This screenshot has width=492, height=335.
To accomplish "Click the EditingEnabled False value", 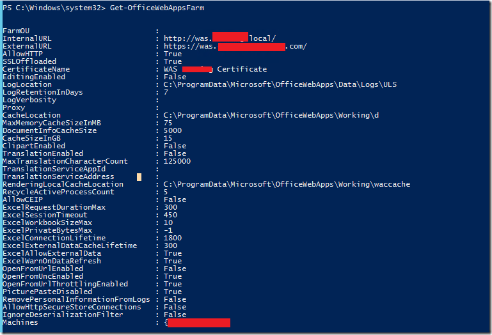I will point(175,77).
